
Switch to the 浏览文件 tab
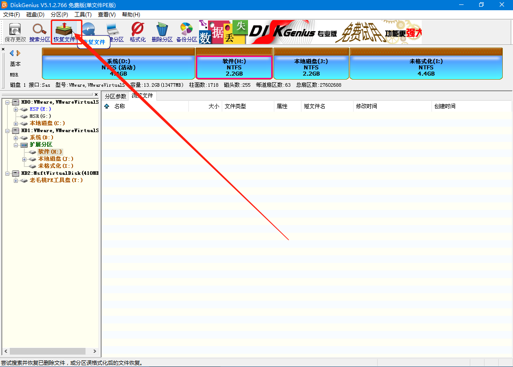pyautogui.click(x=142, y=96)
